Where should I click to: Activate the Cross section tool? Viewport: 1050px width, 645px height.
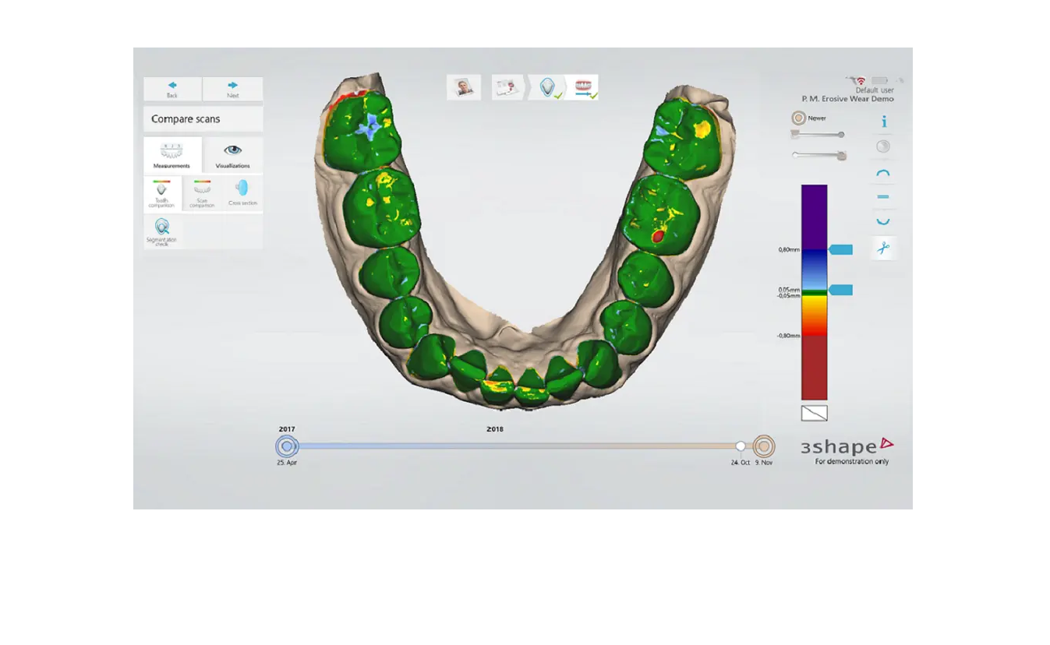[242, 193]
